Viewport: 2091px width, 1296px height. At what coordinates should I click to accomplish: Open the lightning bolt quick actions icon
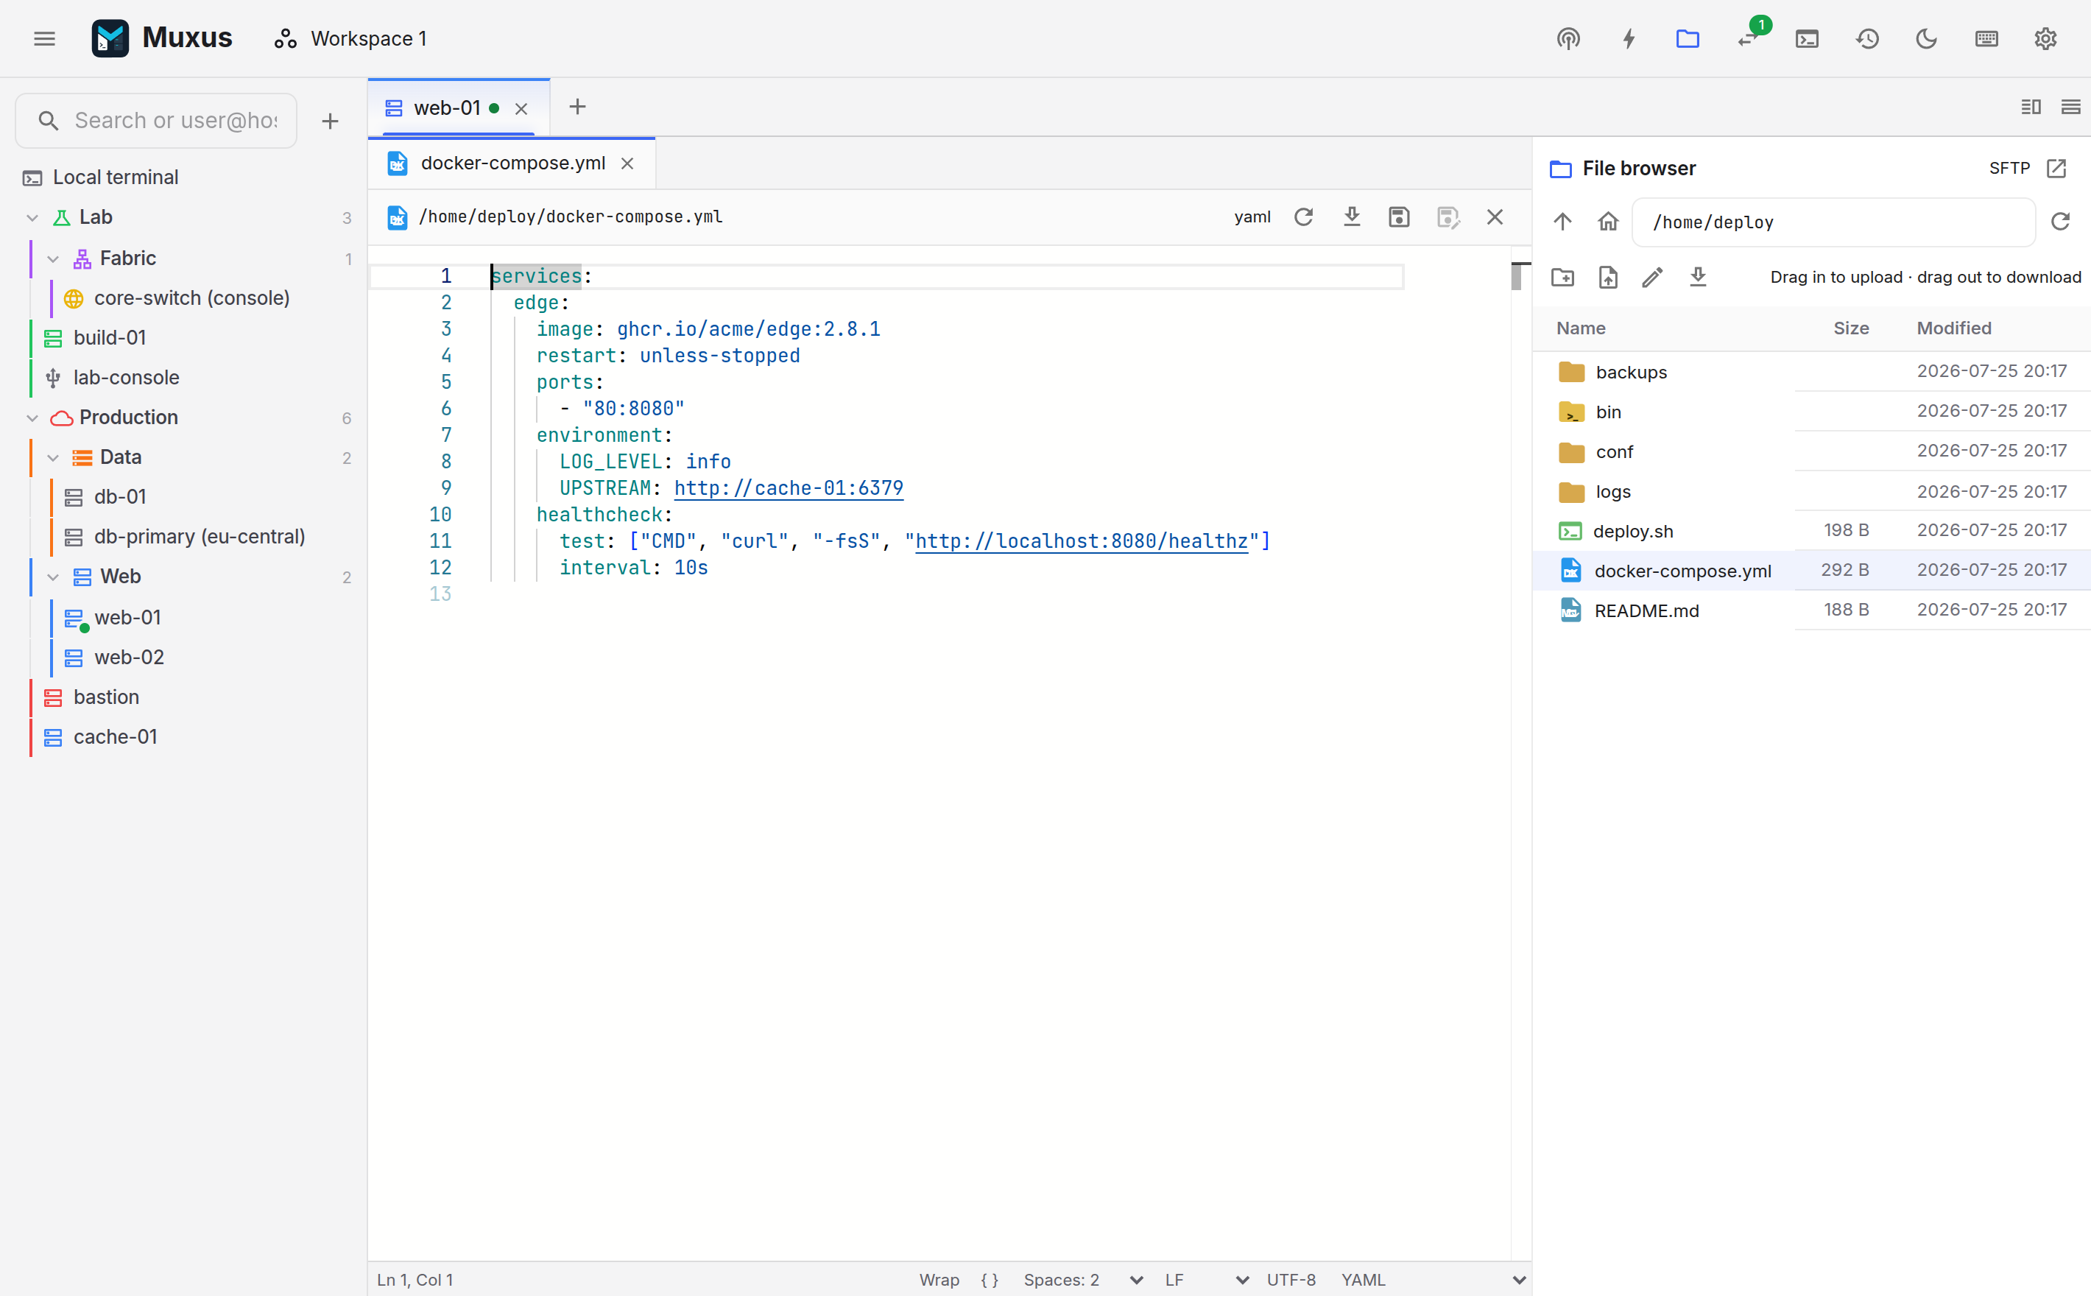tap(1628, 38)
